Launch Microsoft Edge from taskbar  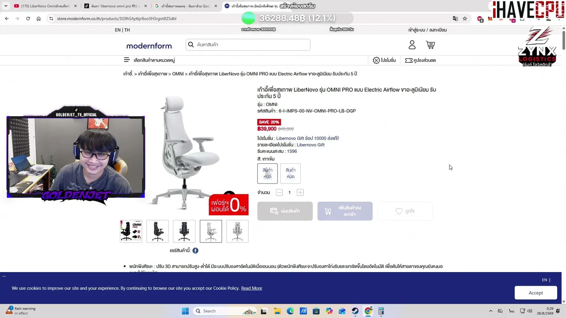tap(290, 311)
